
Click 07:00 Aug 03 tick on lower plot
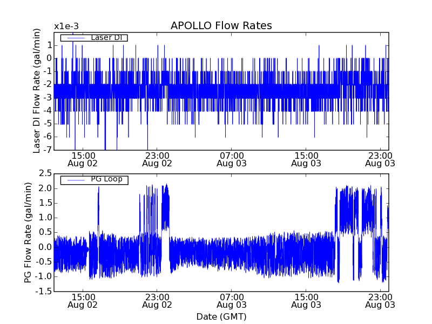pos(232,300)
